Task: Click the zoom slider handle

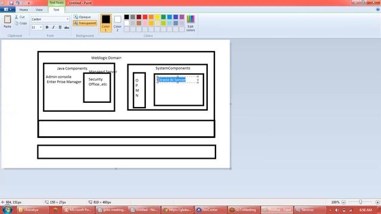Action: (x=361, y=202)
